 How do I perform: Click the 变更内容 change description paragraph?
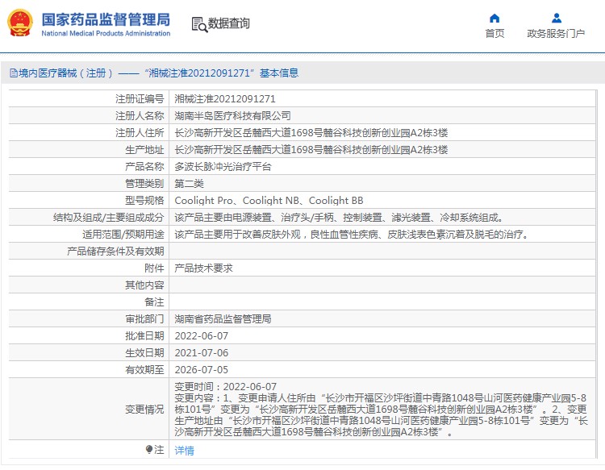(x=381, y=415)
